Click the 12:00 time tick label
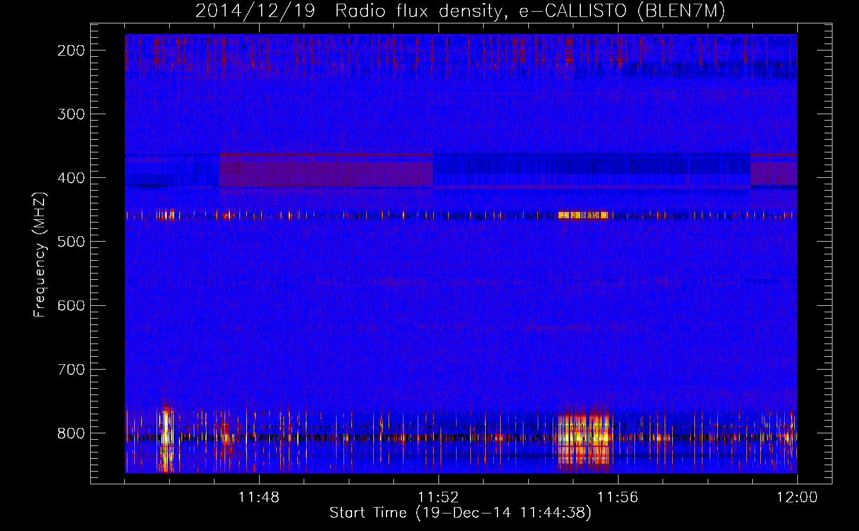 click(797, 498)
